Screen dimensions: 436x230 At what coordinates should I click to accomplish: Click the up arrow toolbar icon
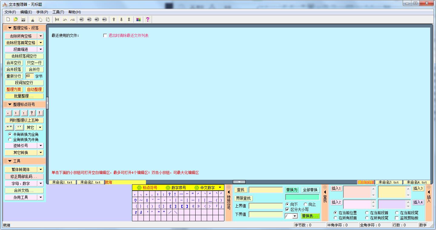point(114,19)
